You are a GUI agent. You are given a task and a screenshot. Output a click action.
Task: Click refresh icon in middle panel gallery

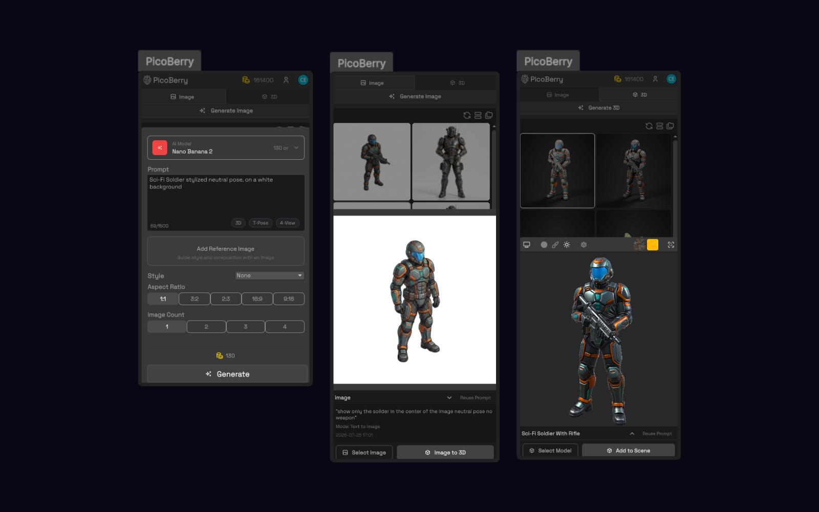click(x=467, y=115)
